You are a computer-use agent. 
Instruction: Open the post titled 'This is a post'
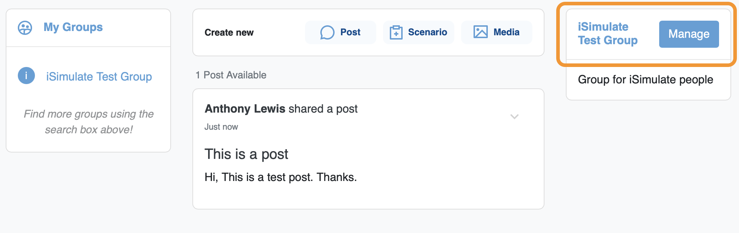[246, 154]
